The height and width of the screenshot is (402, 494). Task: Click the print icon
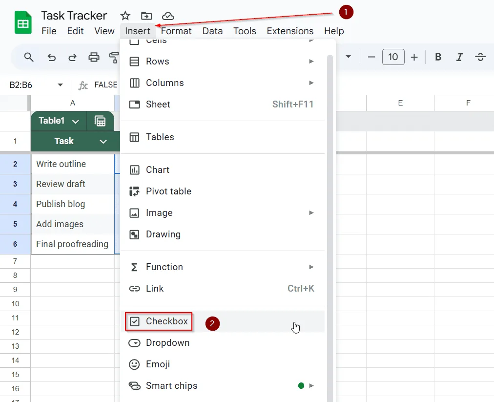94,57
